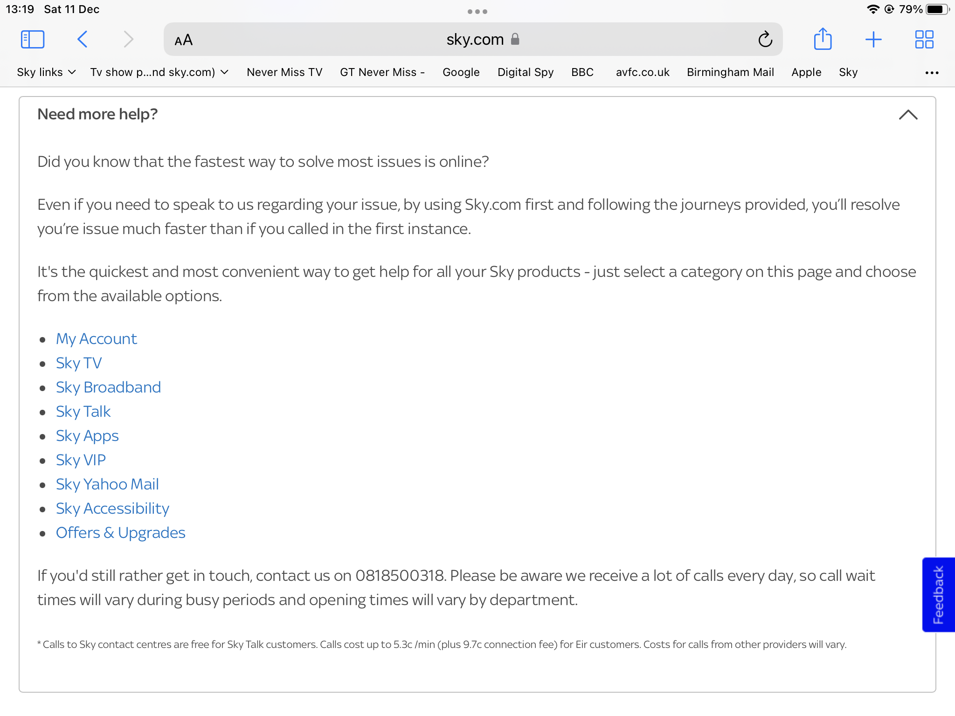This screenshot has height=716, width=955.
Task: Tap the sidebar panel toggle icon
Action: (33, 39)
